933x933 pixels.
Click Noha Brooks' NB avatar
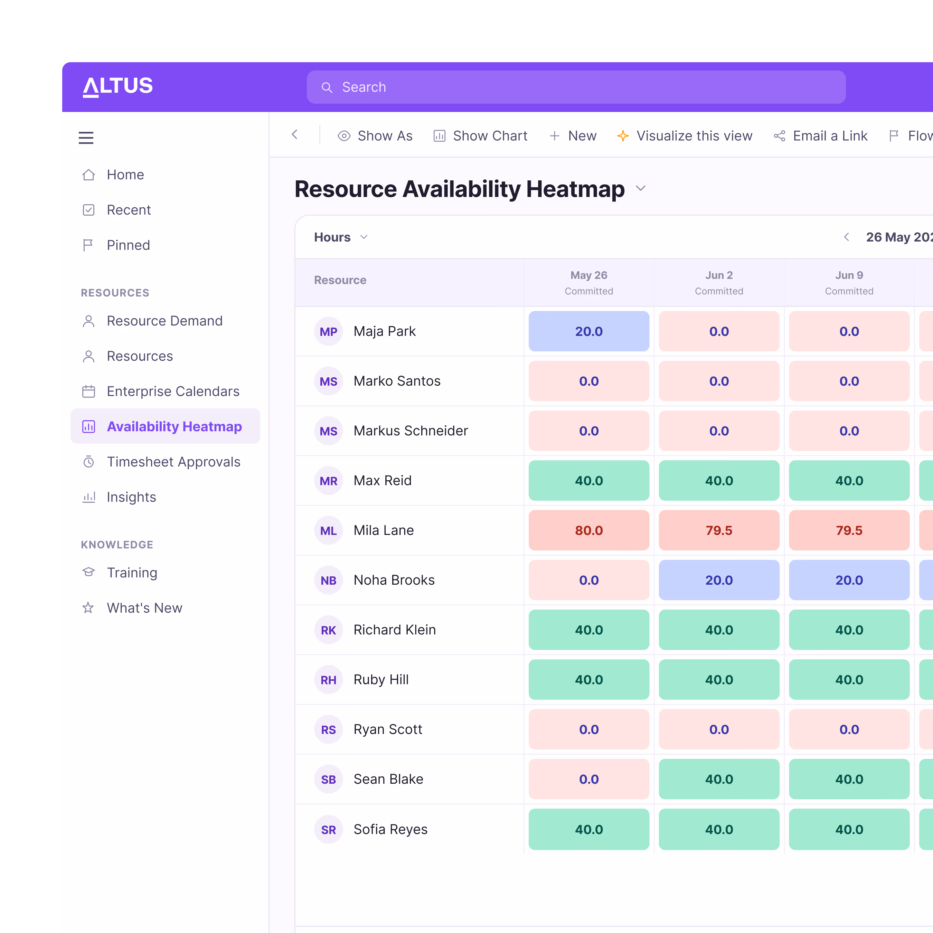click(328, 580)
